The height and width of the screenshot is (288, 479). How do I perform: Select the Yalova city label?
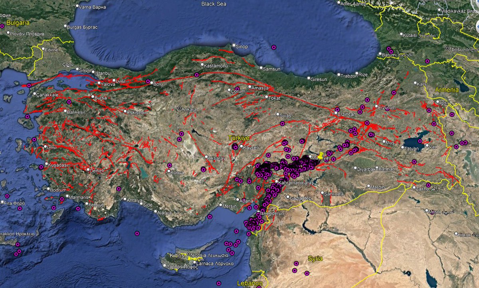108,84
